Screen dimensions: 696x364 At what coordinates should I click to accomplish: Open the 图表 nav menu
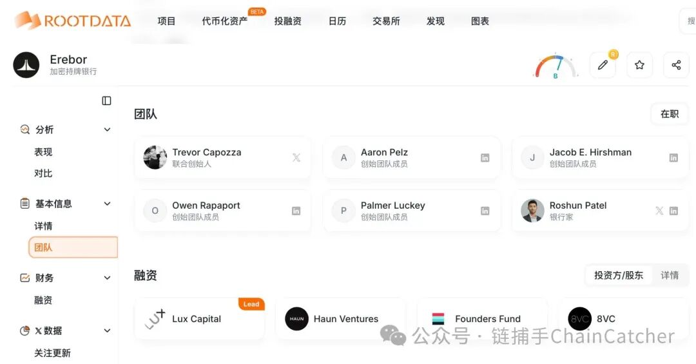[480, 21]
